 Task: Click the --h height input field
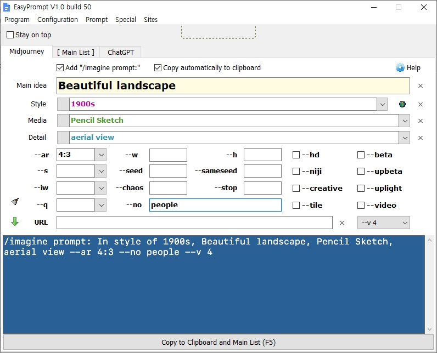coord(262,155)
